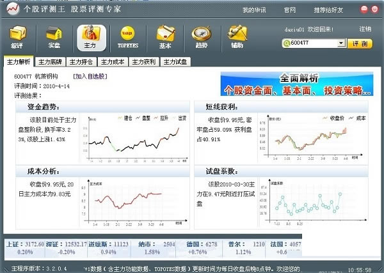Viewport: 384px width, 273px height.
Task: Click the 法国 4057 index entry
Action: [x=285, y=248]
